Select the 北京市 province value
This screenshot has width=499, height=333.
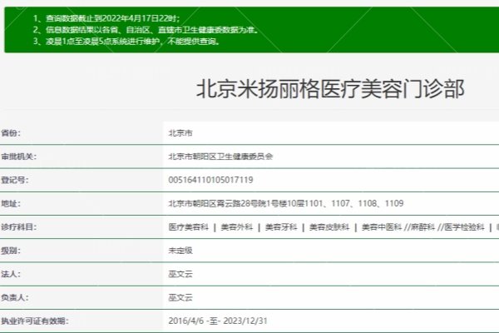click(180, 133)
